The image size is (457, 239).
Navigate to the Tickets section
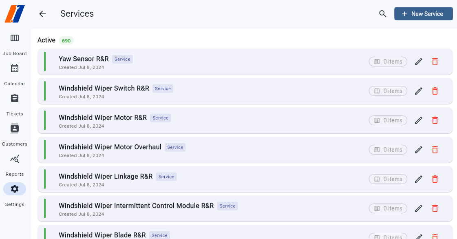click(15, 103)
